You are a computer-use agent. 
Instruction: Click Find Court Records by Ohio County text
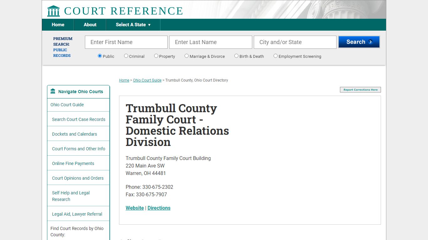77,232
